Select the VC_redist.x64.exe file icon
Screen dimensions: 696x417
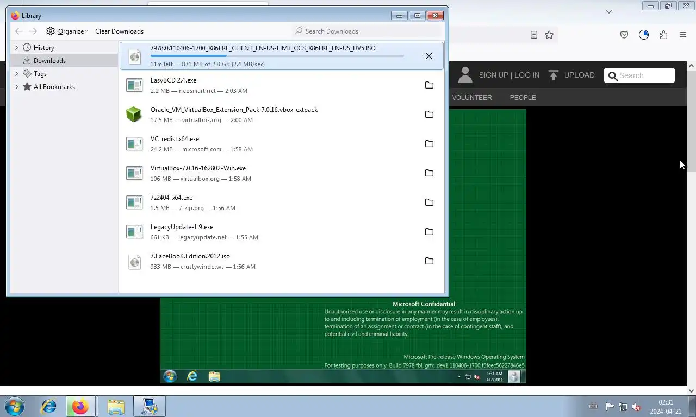[134, 144]
